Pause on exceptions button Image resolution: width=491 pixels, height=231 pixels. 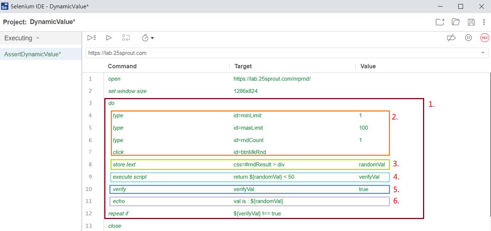(468, 38)
